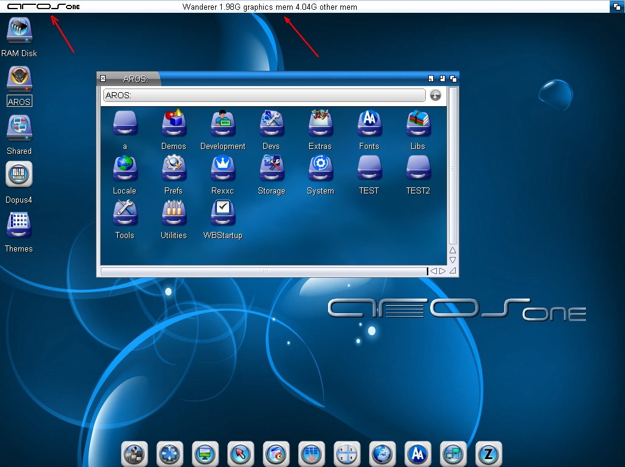Click the screen depth gadget at top-right
Viewport: 625px width, 467px height.
pyautogui.click(x=616, y=7)
